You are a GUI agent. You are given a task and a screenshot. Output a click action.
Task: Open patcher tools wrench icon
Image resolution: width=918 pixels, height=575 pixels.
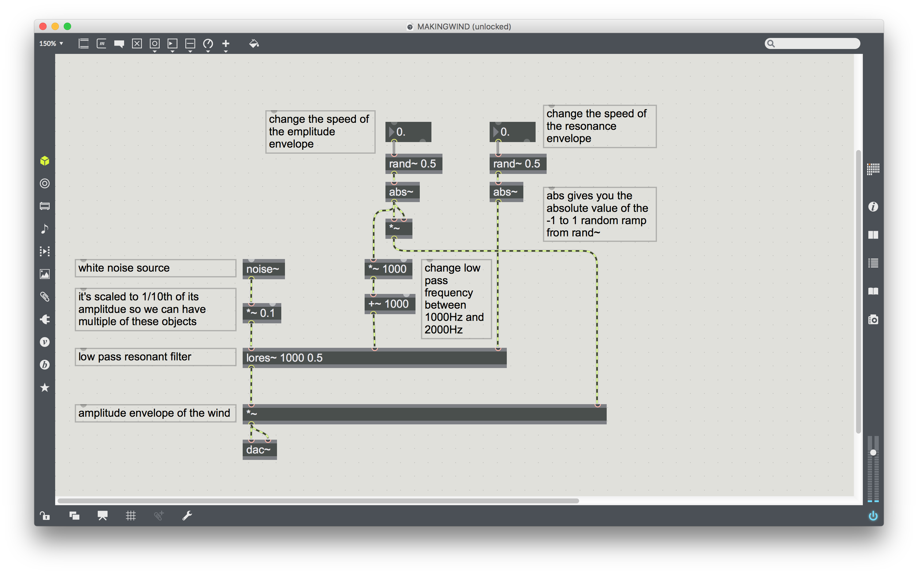[x=187, y=516]
